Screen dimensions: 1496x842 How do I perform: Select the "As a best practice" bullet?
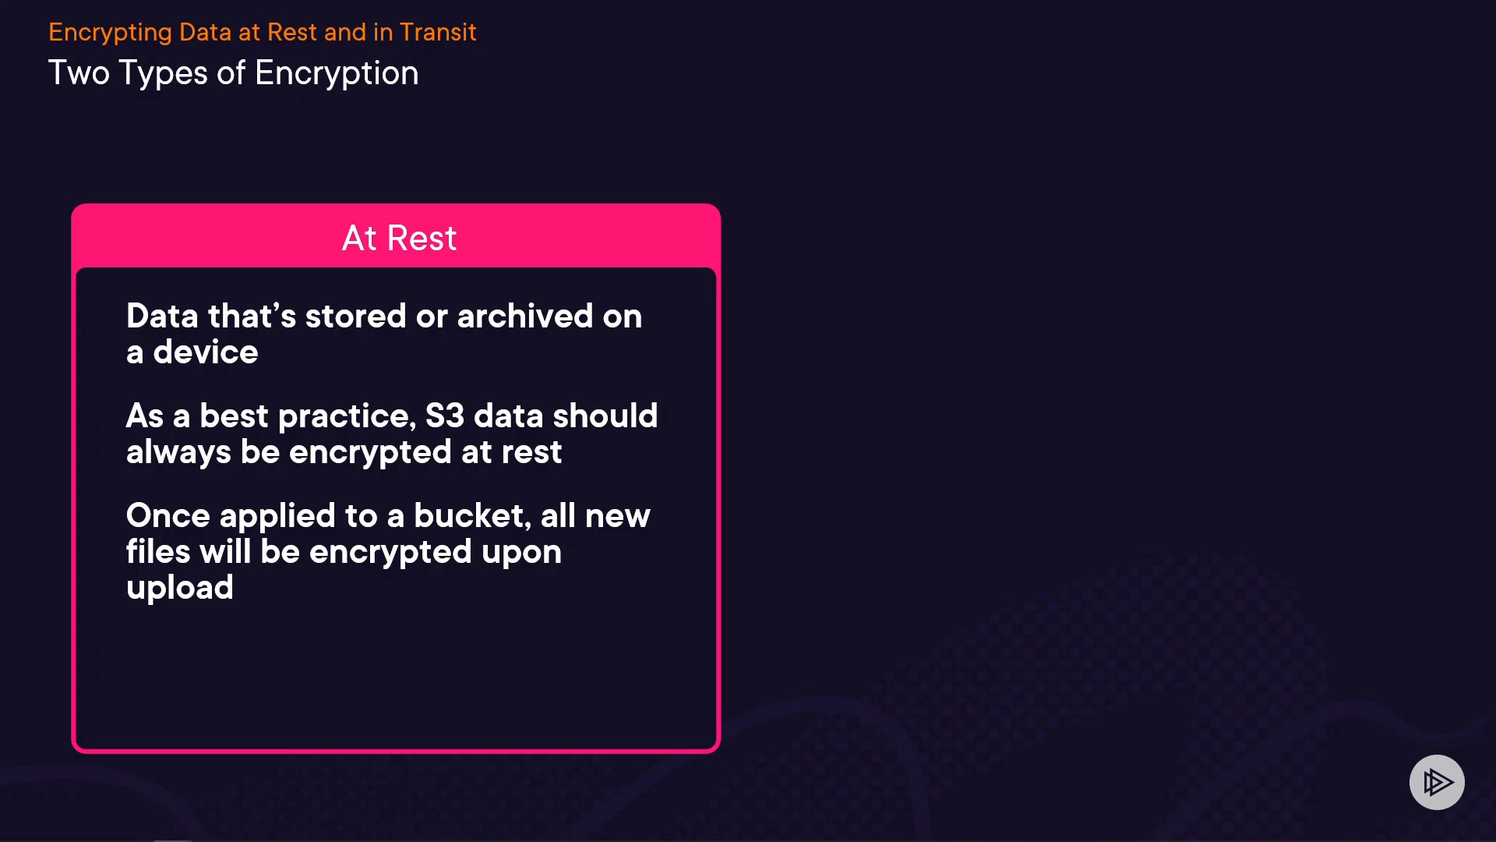pos(391,433)
